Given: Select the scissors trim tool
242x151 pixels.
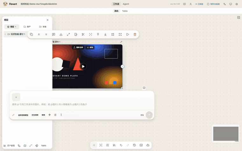Looking at the screenshot, I should coord(83,35).
